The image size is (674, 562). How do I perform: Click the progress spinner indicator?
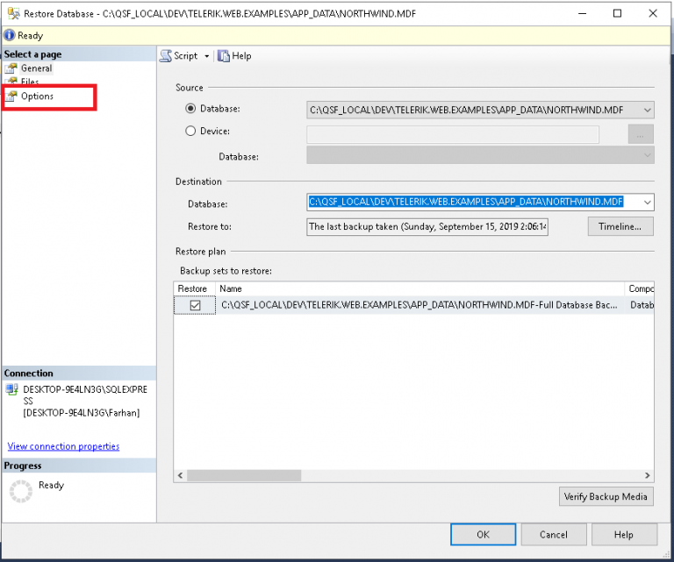coord(21,491)
